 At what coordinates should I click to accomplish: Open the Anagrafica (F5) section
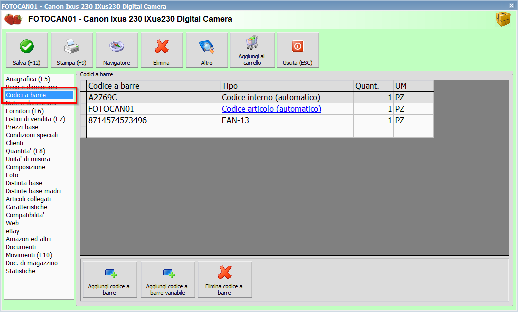(x=28, y=79)
